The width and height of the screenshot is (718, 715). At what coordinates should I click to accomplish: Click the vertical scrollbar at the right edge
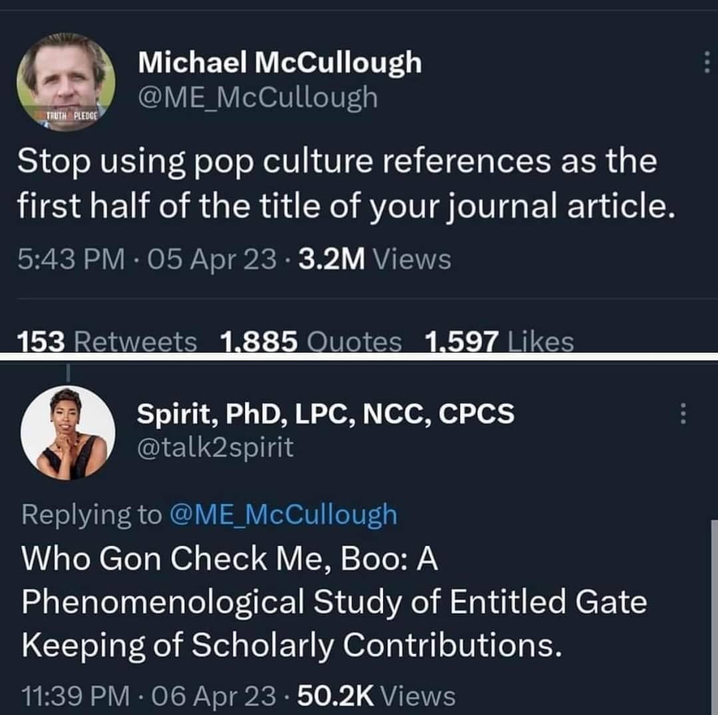(x=714, y=617)
